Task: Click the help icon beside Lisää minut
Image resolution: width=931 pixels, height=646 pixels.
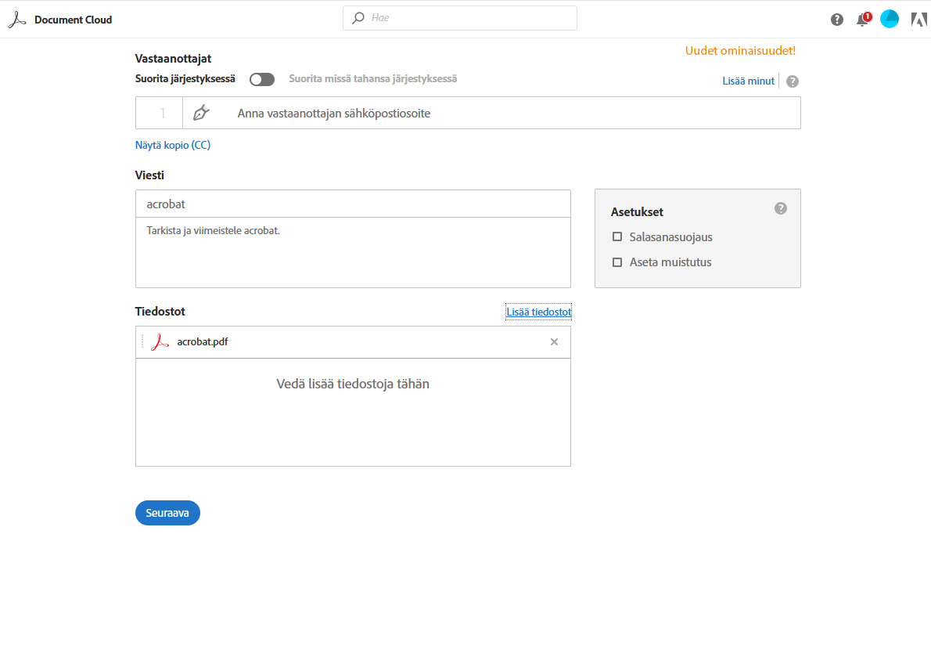Action: [x=793, y=81]
